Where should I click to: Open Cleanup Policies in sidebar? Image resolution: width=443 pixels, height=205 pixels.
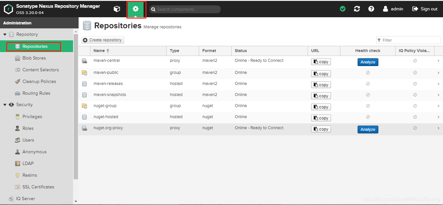pos(36,82)
